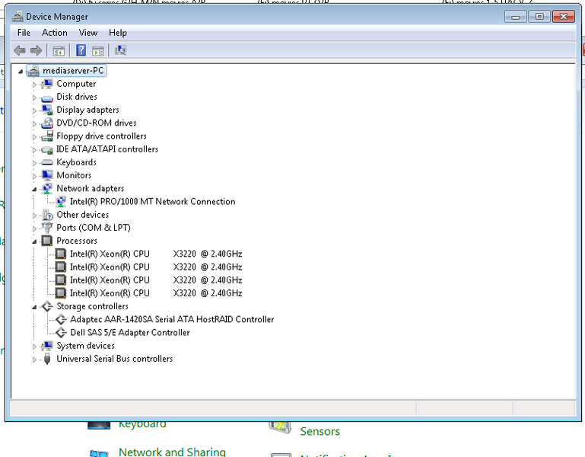Select the System devices icon
The height and width of the screenshot is (457, 585).
coord(47,346)
